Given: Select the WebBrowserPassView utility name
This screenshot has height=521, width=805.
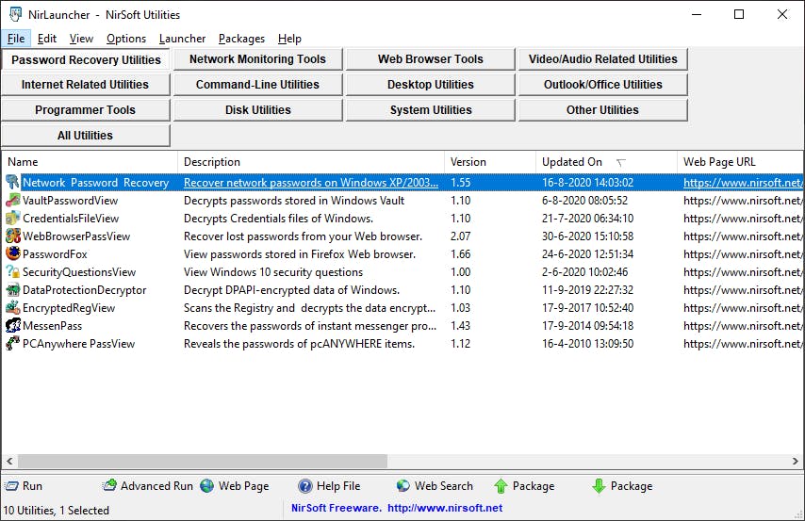Looking at the screenshot, I should coord(76,236).
